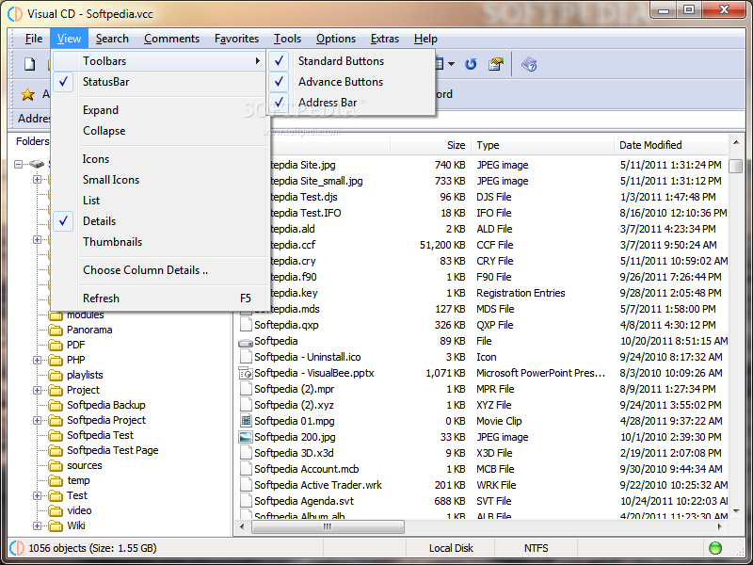
Task: Click the green status indicator light
Action: [x=715, y=548]
